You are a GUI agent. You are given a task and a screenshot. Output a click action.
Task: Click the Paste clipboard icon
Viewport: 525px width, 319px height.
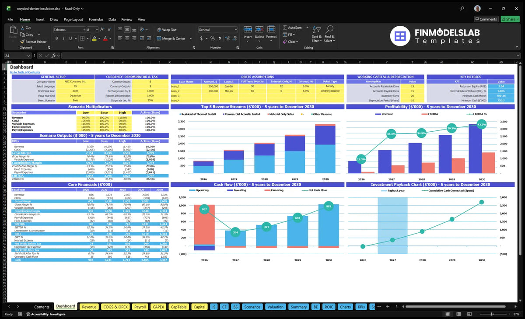pyautogui.click(x=13, y=30)
